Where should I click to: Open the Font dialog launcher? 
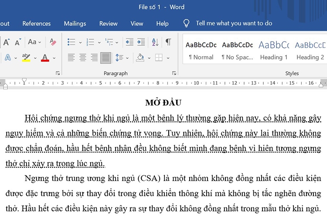[58, 73]
